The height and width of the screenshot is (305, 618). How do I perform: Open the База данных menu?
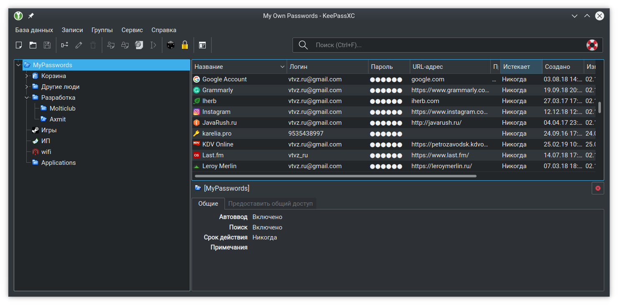[34, 30]
